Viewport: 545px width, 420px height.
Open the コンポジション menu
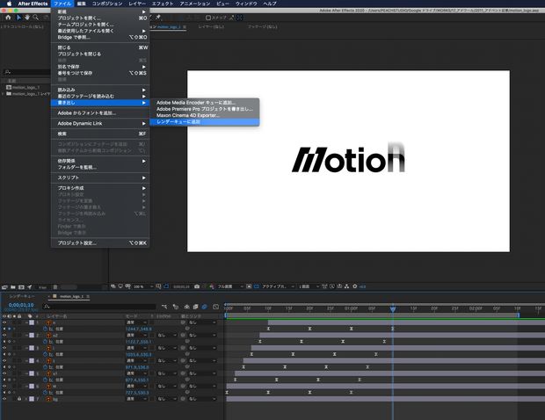[107, 4]
